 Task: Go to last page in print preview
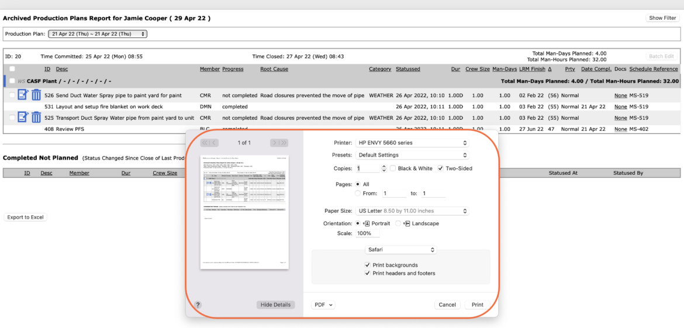284,143
